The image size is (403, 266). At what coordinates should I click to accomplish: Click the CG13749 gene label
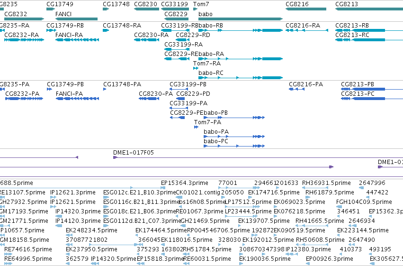tap(60, 4)
